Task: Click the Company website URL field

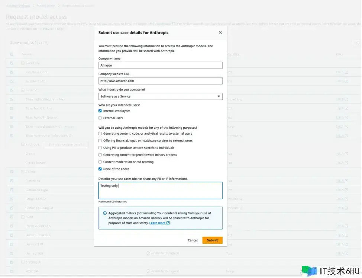Action: click(160, 81)
